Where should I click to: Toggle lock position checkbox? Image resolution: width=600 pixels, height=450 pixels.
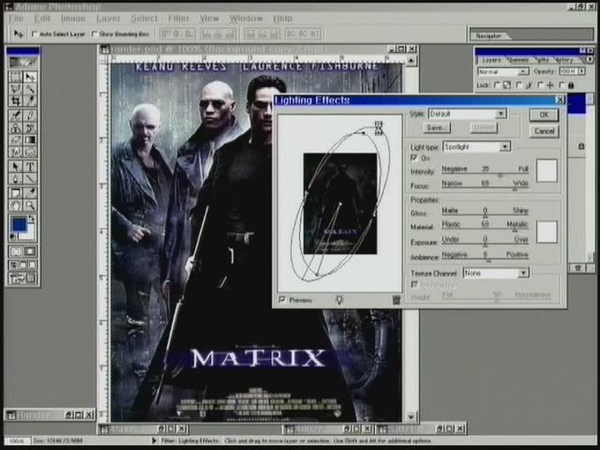point(540,85)
